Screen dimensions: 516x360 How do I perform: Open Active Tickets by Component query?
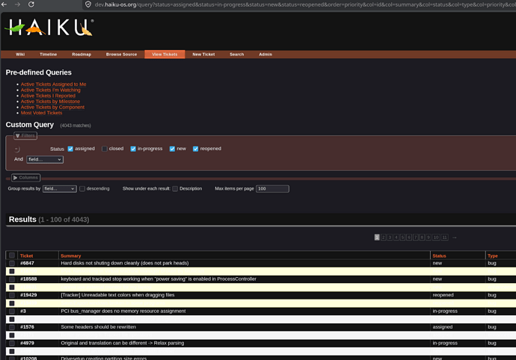(x=52, y=107)
